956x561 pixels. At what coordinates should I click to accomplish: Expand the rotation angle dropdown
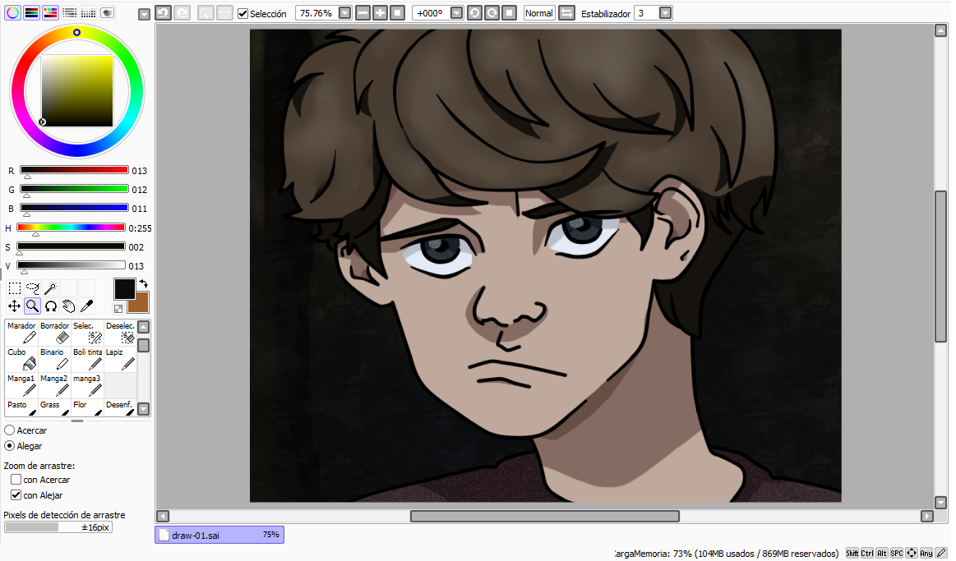coord(456,13)
